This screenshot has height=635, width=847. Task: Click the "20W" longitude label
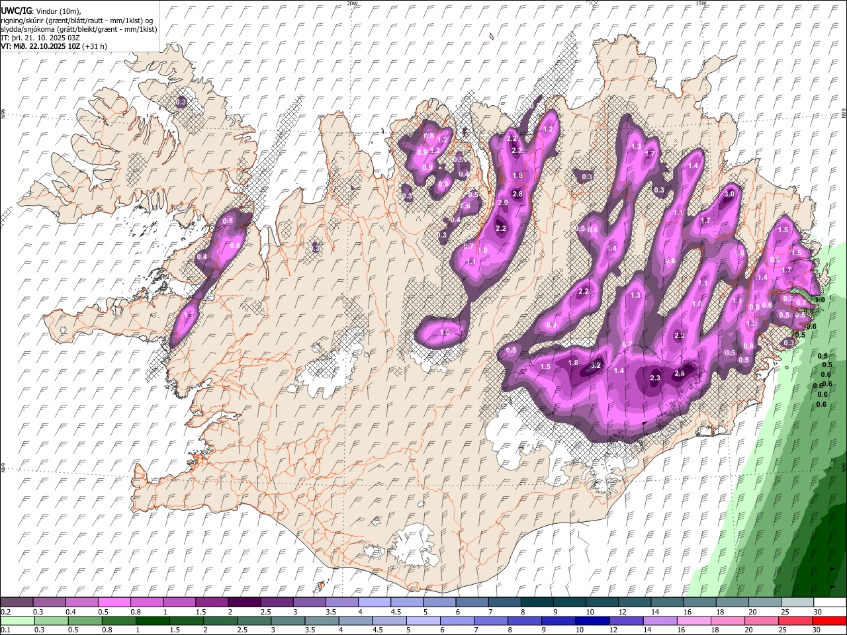[x=352, y=3]
